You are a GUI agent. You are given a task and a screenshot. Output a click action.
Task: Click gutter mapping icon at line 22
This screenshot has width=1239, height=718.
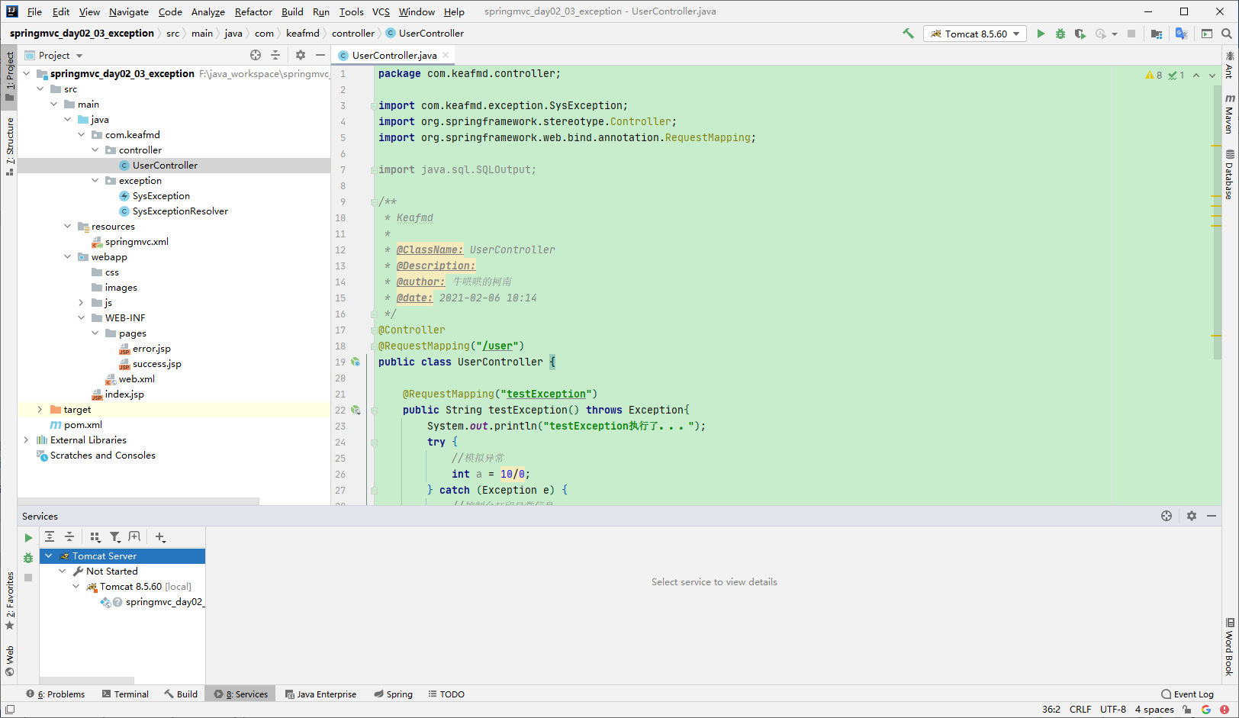point(356,411)
